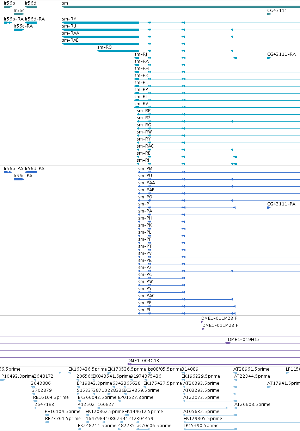Select transcript sm-RZ

[x=144, y=118]
